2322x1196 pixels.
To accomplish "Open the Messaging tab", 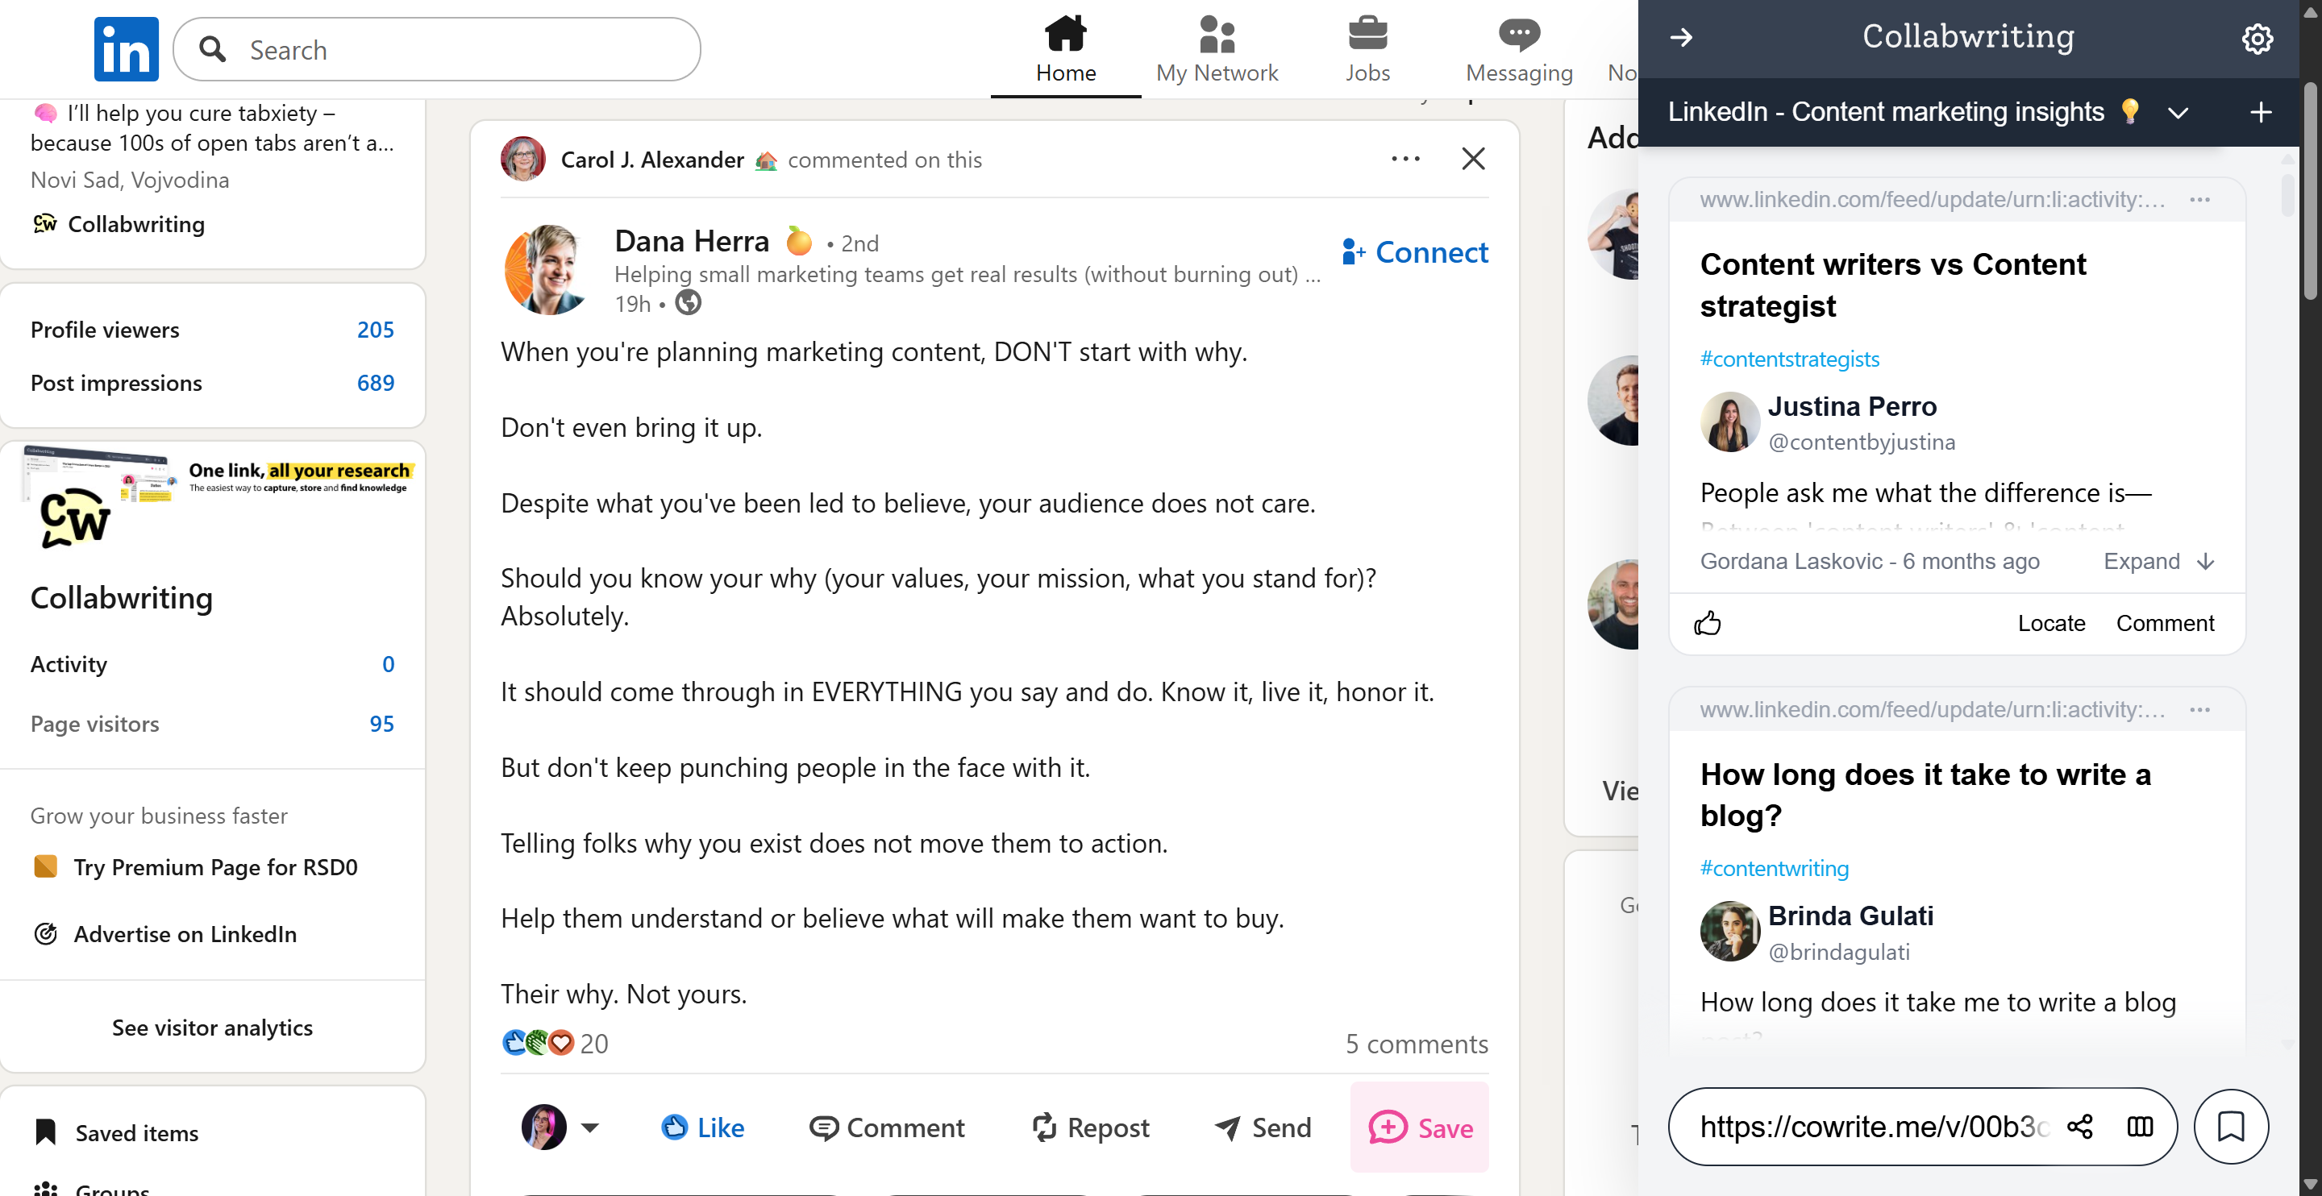I will coord(1519,50).
